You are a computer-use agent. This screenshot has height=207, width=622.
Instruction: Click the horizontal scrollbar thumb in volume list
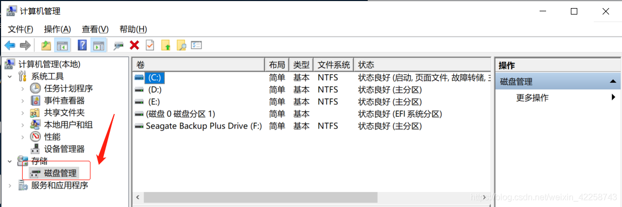tap(261, 197)
